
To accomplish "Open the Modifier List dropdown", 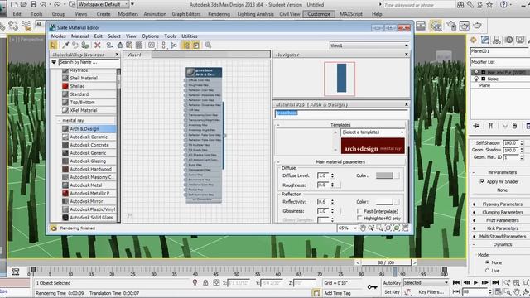I will 500,62.
